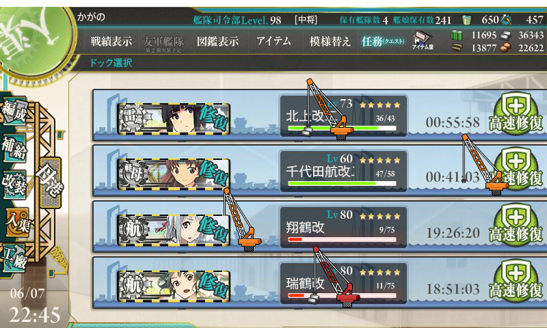This screenshot has height=328, width=547.
Task: Select the 改装 remodel menu icon
Action: coord(14,184)
